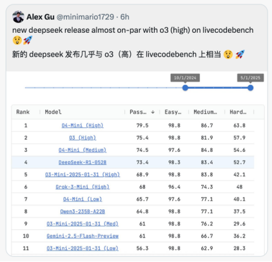This screenshot has width=272, height=262.
Task: Click the 10/1/2024 slider start handle
Action: click(x=185, y=88)
